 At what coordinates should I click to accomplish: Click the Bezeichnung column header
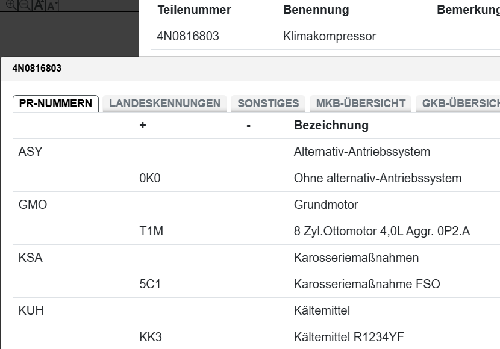(x=331, y=126)
